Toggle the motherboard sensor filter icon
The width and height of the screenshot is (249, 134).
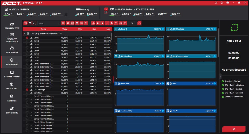(x=72, y=23)
